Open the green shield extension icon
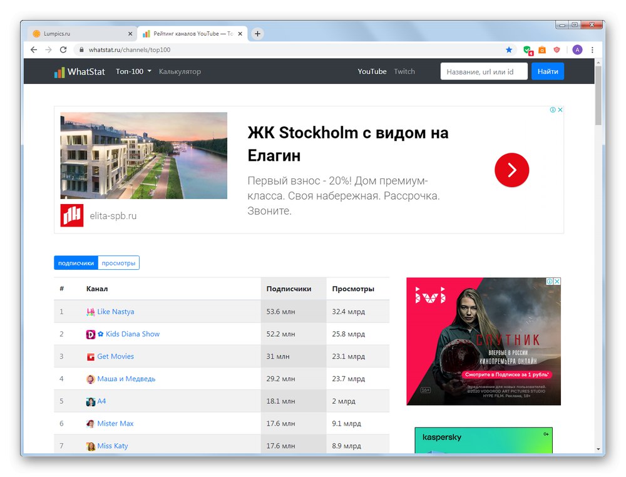This screenshot has width=626, height=477. [527, 50]
